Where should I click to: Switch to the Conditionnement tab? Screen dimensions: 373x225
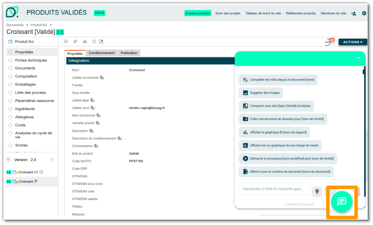pos(102,53)
